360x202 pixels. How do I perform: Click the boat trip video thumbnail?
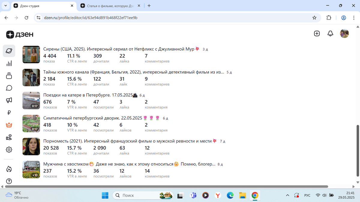point(31,101)
